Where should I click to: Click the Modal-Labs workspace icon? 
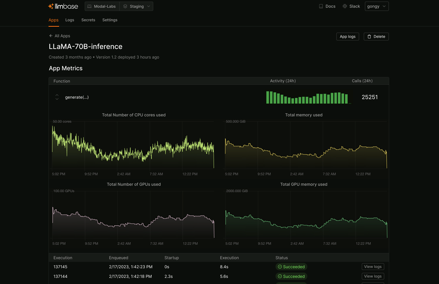tap(89, 6)
